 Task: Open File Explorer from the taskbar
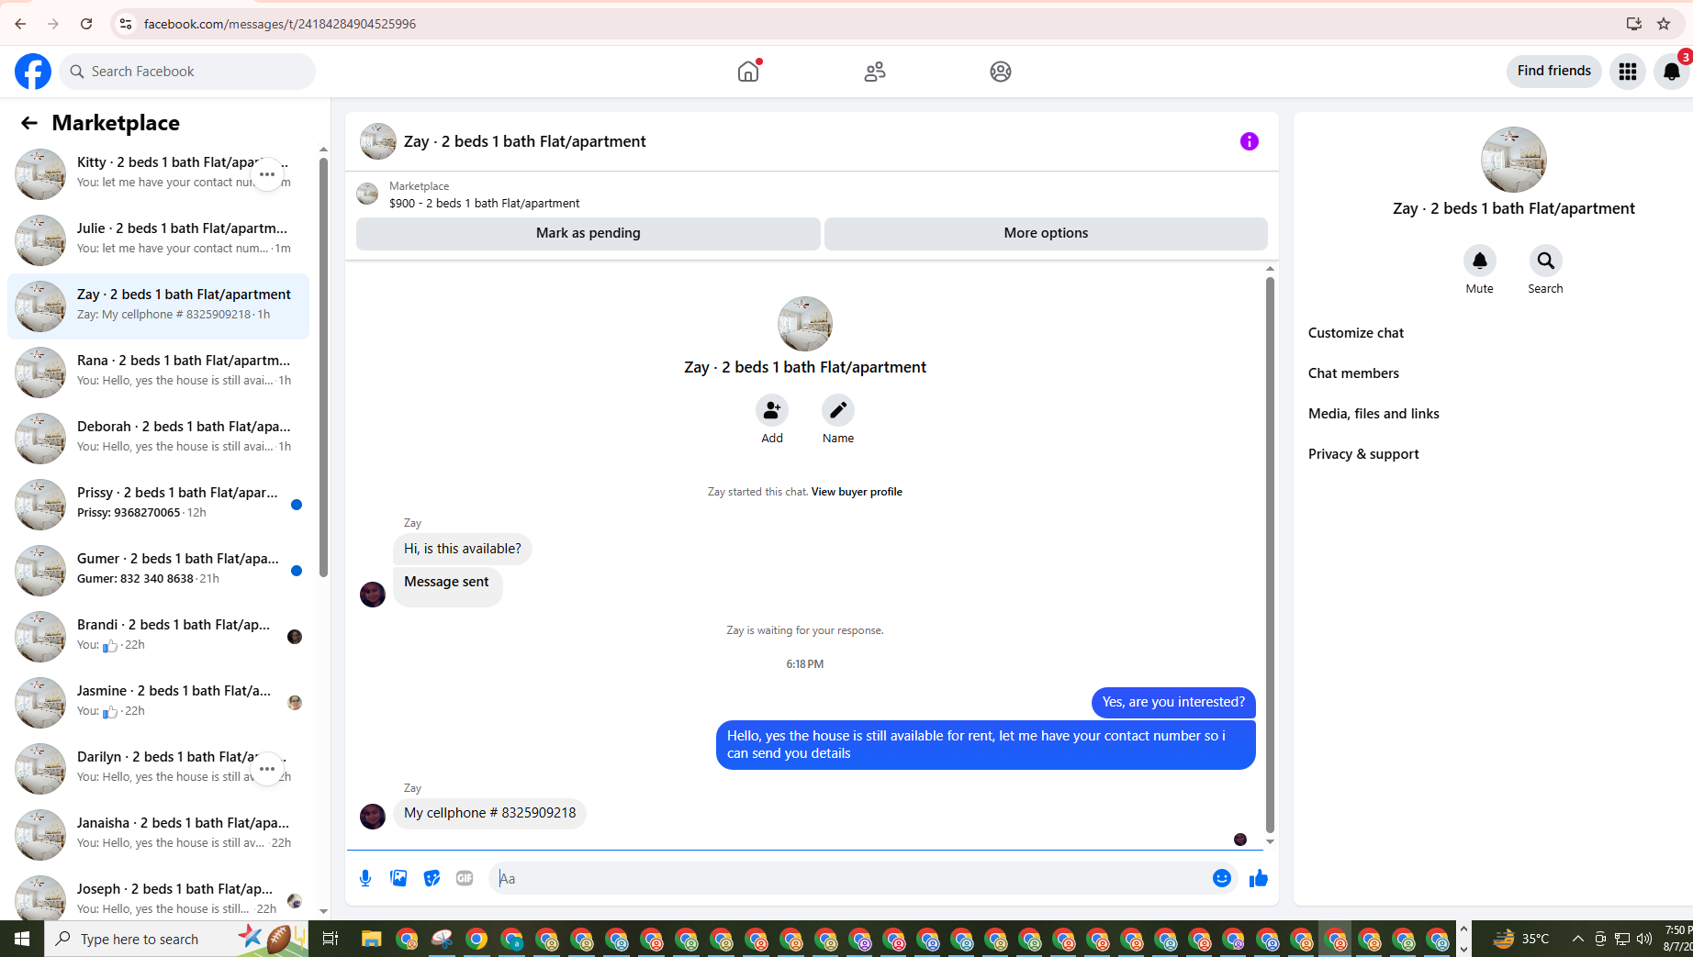371,939
